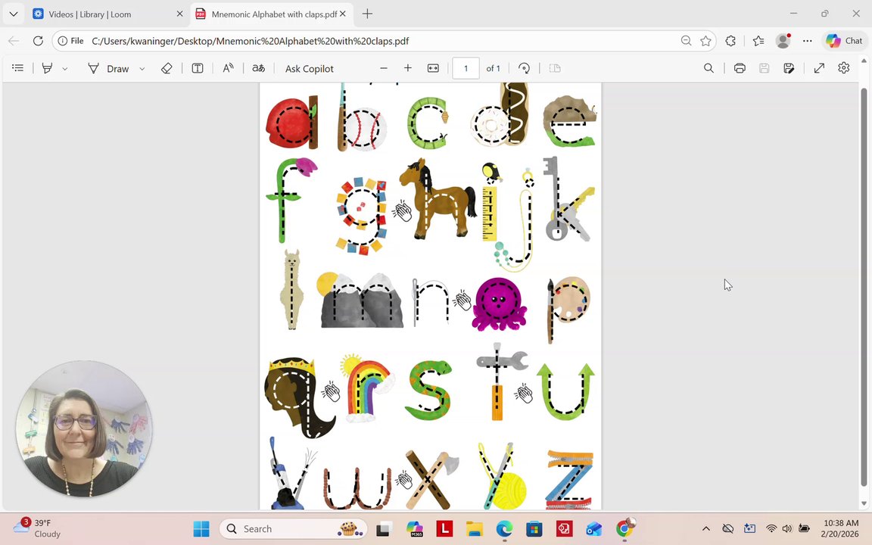Screen dimensions: 872x545
Task: Open PDF search with magnifier icon
Action: (708, 68)
